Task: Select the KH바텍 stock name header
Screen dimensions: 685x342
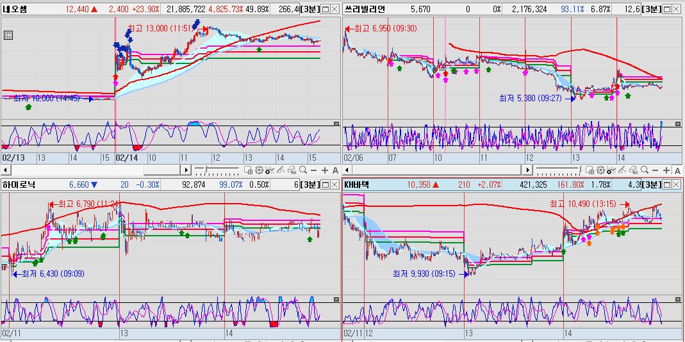Action: coord(357,184)
